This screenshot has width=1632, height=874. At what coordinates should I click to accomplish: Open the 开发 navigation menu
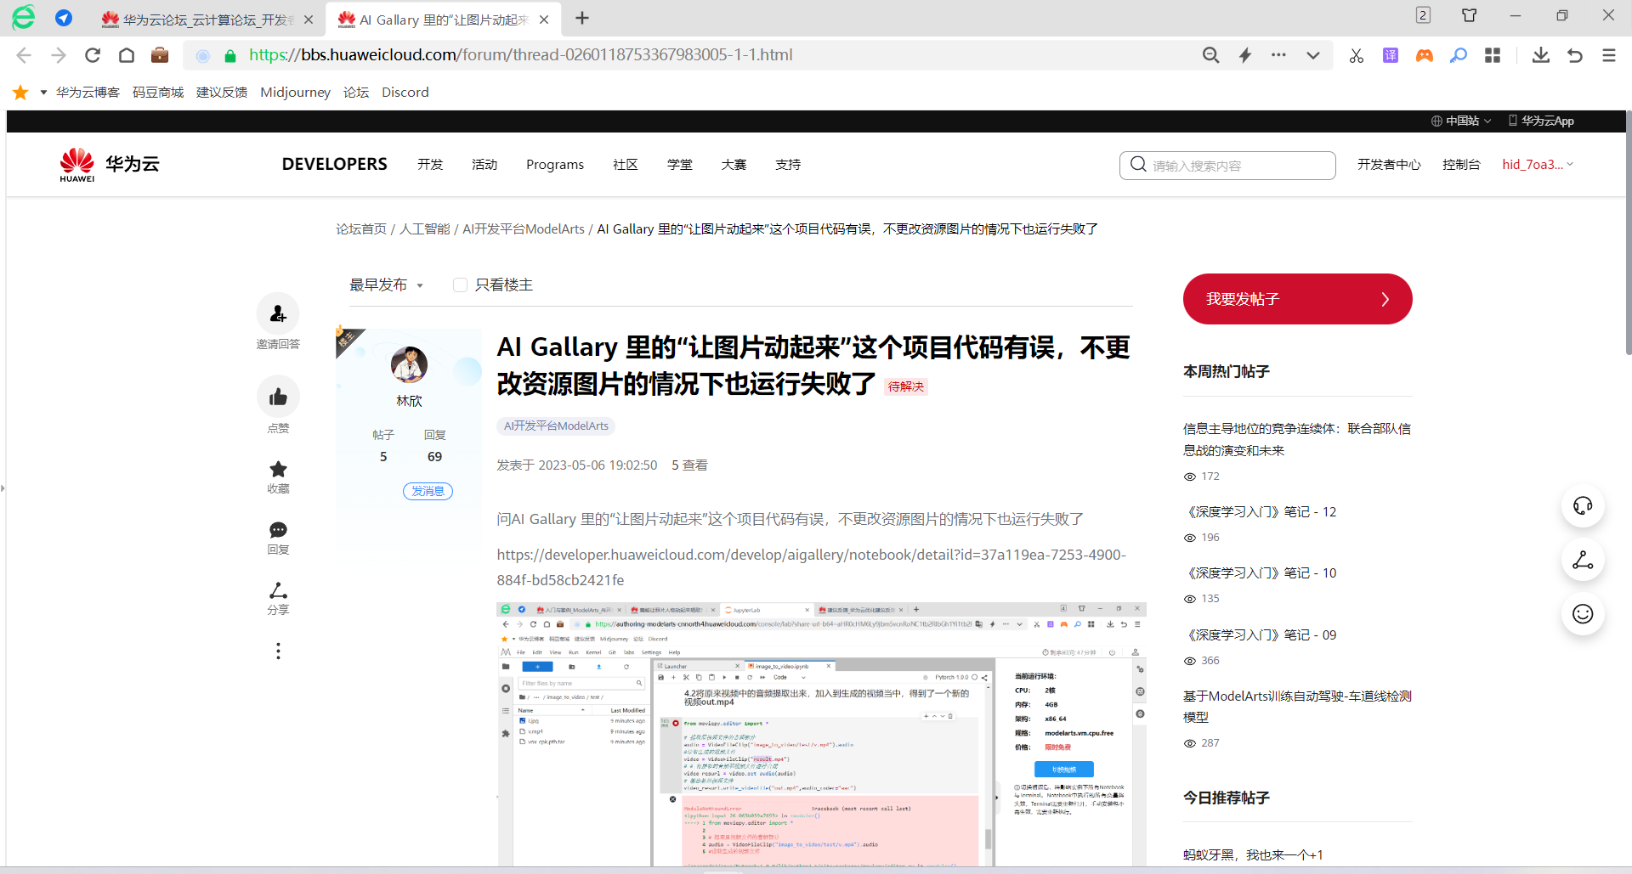click(x=430, y=165)
